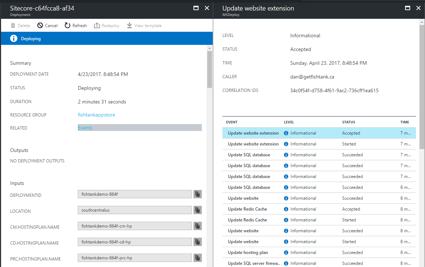Open the Events related link

[85, 128]
